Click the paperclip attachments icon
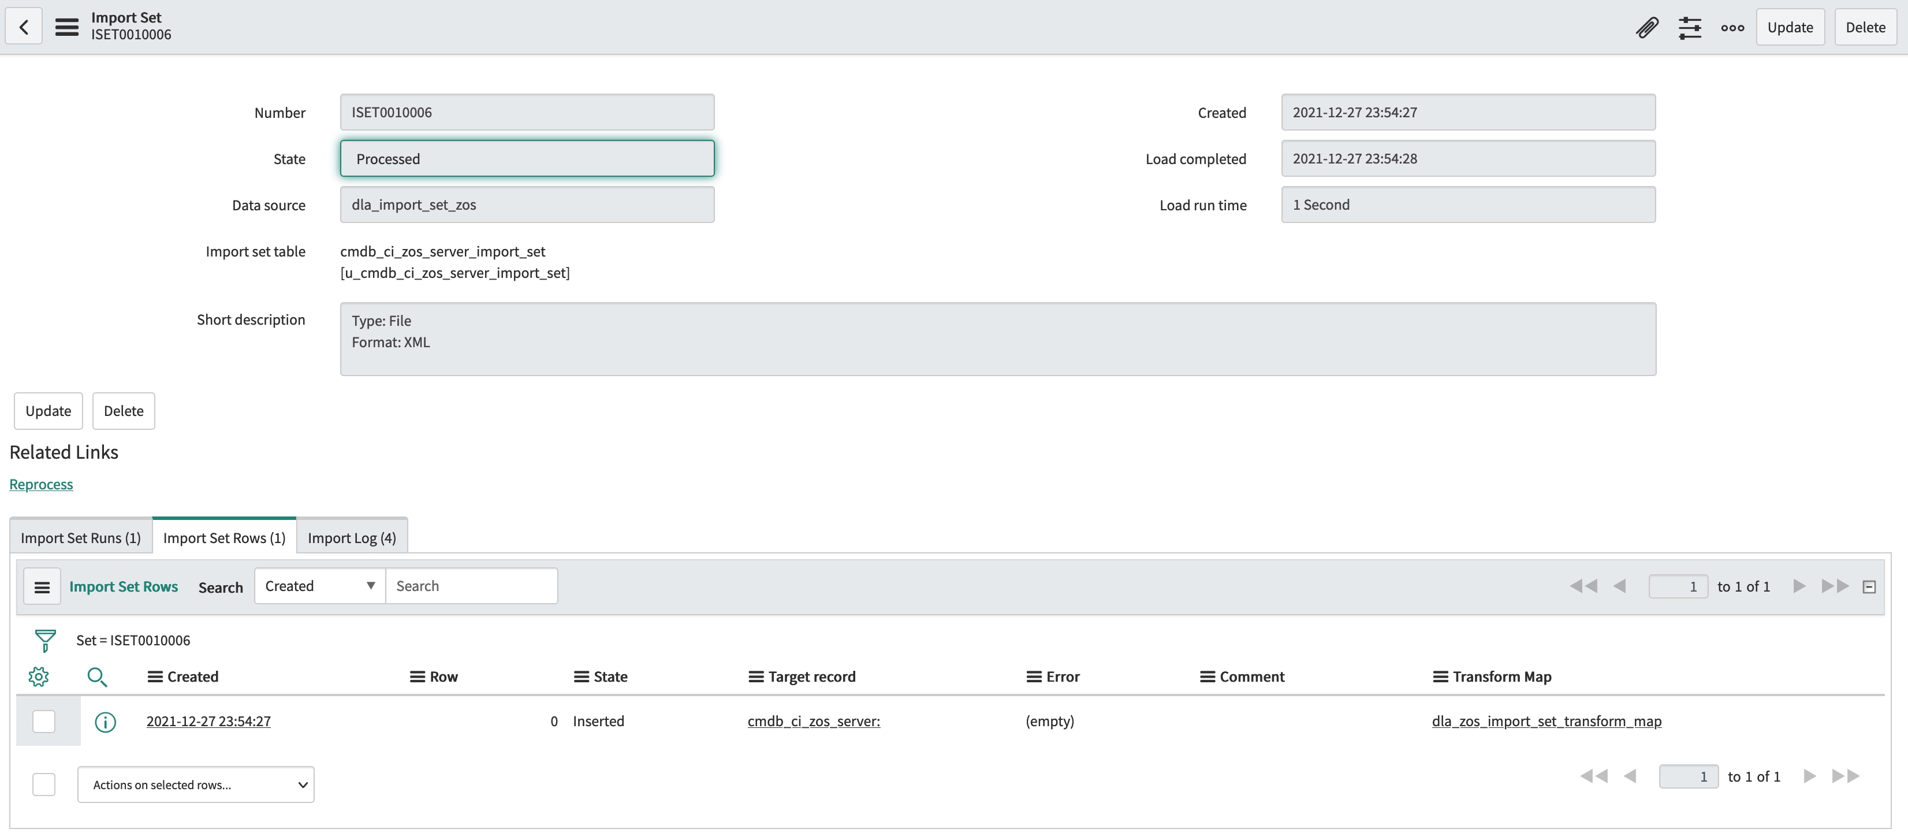The image size is (1908, 840). (1646, 27)
